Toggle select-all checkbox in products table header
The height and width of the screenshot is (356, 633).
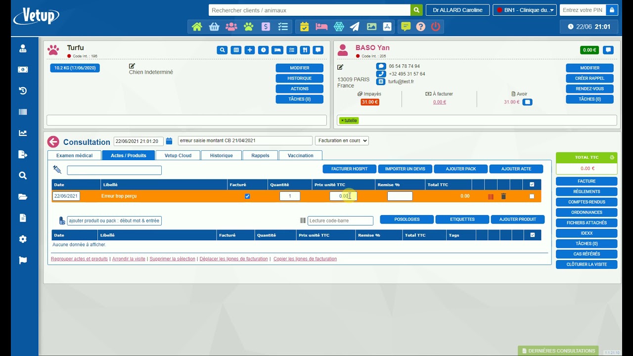tap(532, 235)
